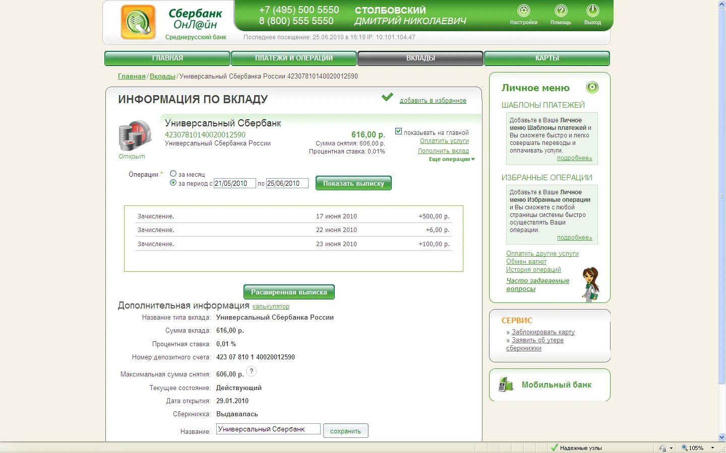Click the калькулятор link
726x453 pixels.
(271, 307)
